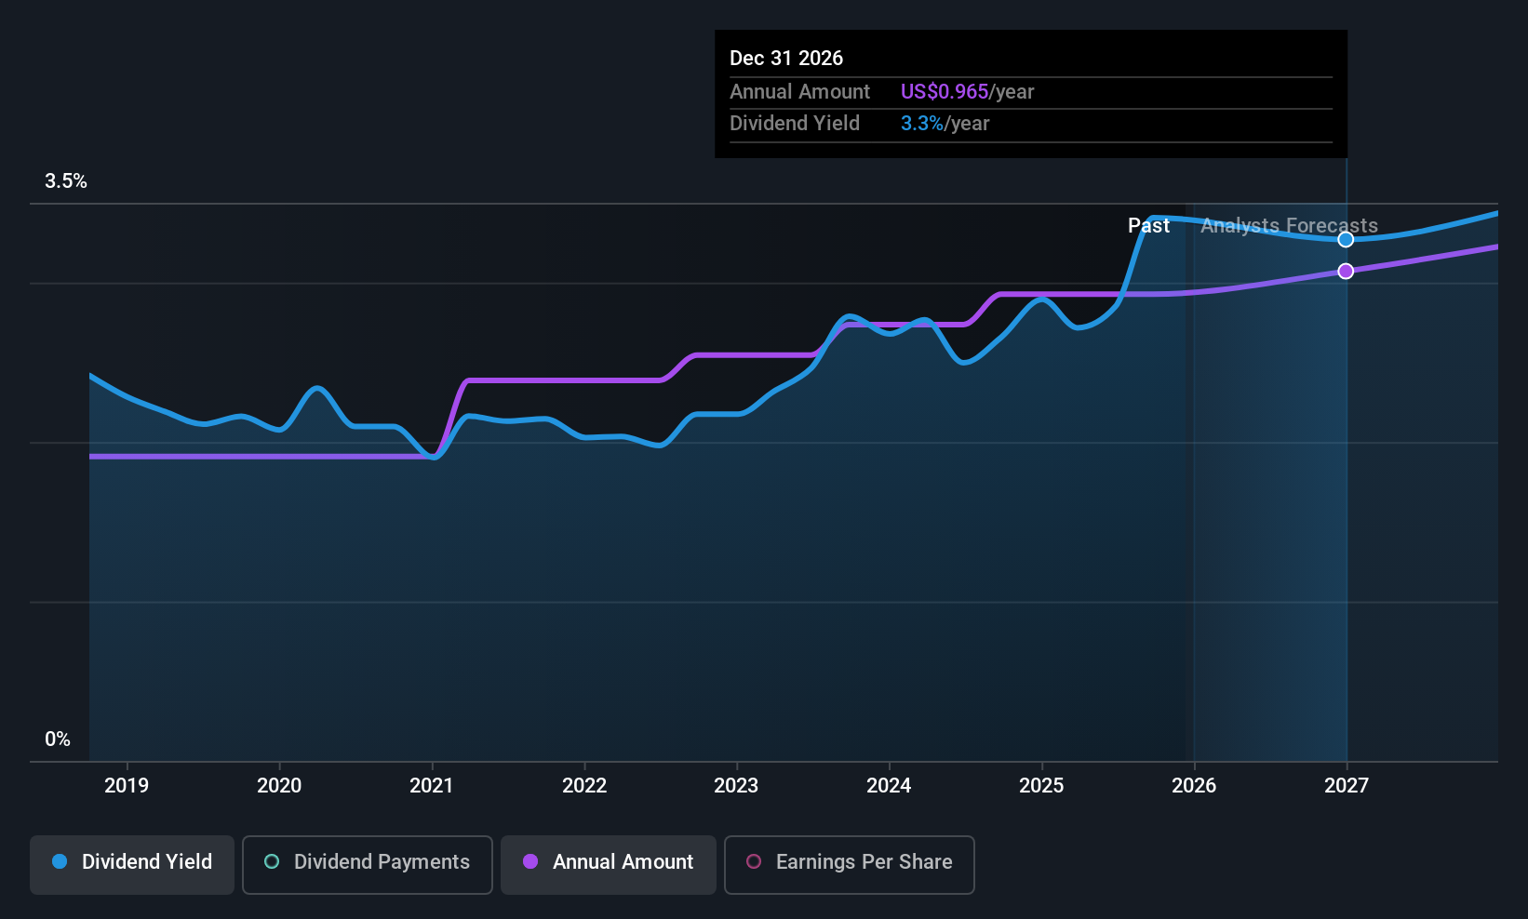Hide the Annual Amount series
Image resolution: width=1528 pixels, height=919 pixels.
coord(608,862)
